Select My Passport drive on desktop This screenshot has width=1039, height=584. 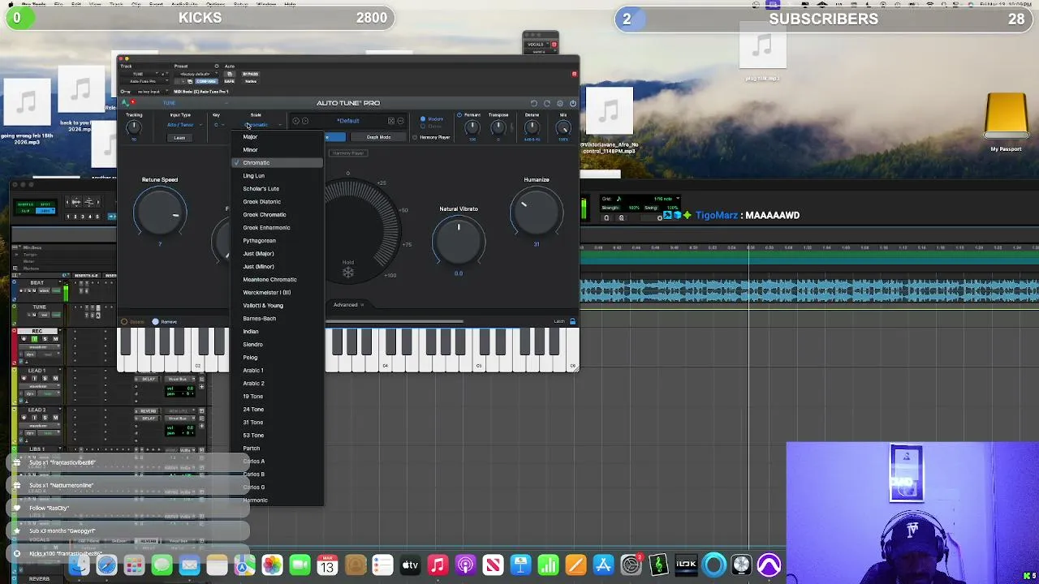pyautogui.click(x=1007, y=122)
